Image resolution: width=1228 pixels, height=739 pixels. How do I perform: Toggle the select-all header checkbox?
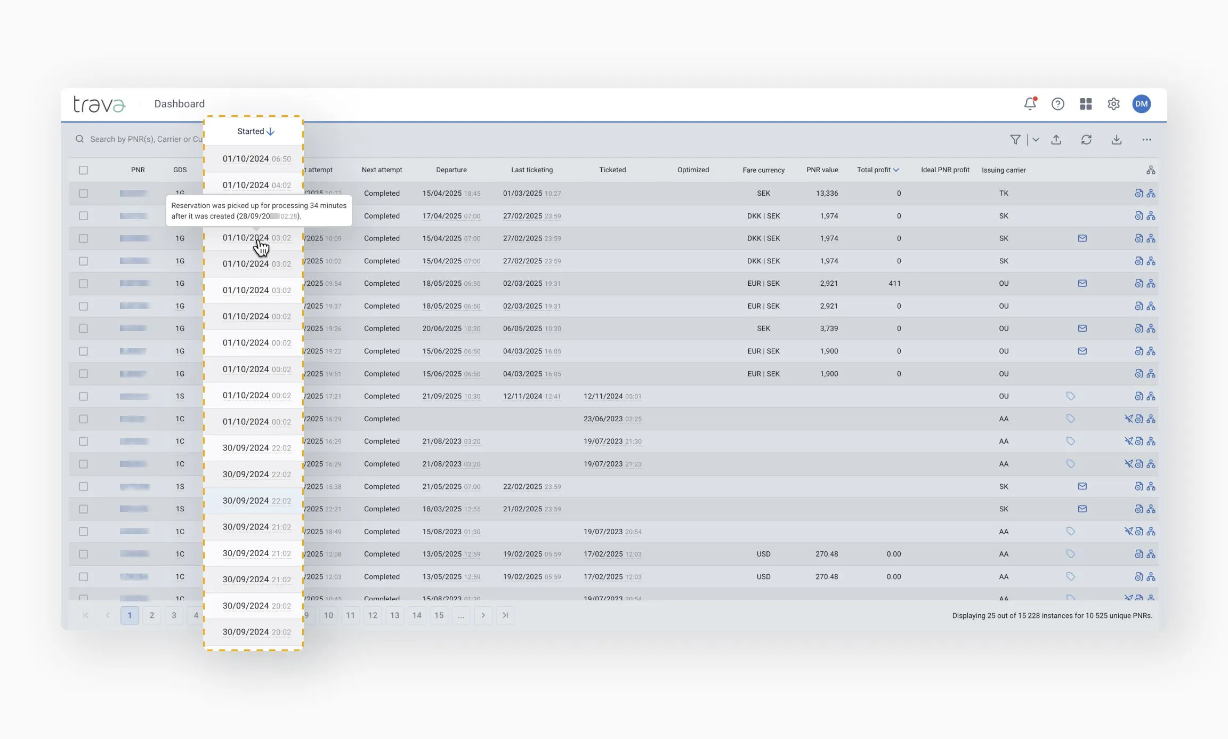click(83, 170)
